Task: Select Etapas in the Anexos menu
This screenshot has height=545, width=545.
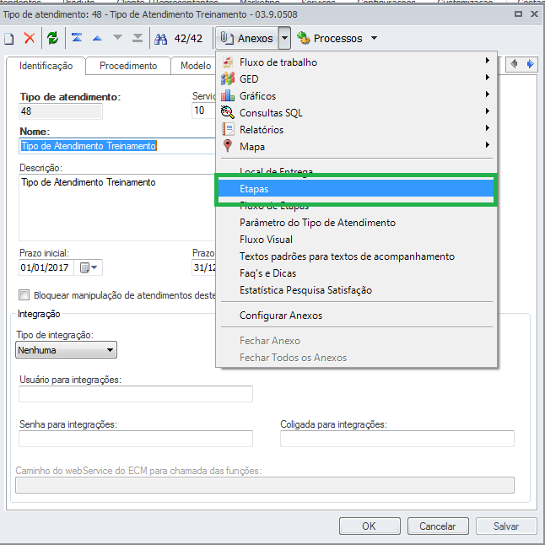Action: pos(356,189)
